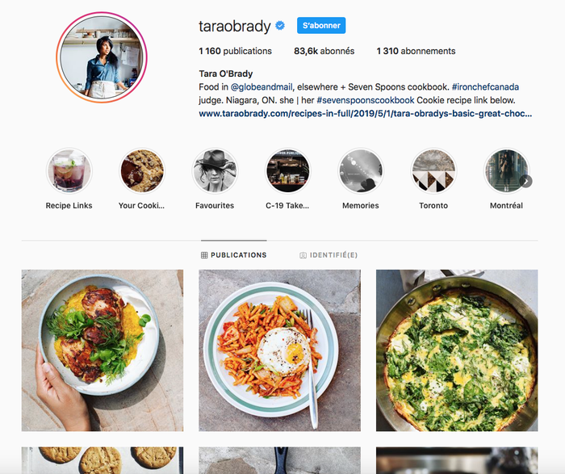Show next highlights with arrow chevron
Viewport: 565px width, 474px height.
(525, 182)
